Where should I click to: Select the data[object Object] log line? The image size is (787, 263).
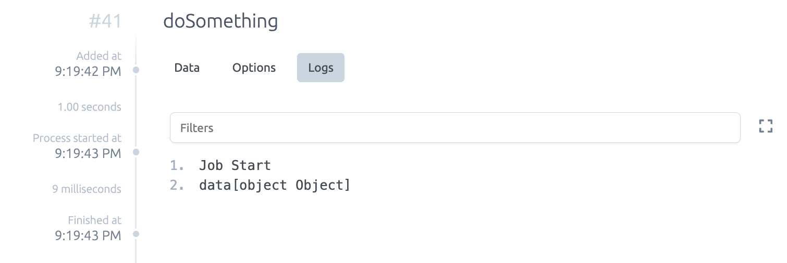[x=275, y=185]
